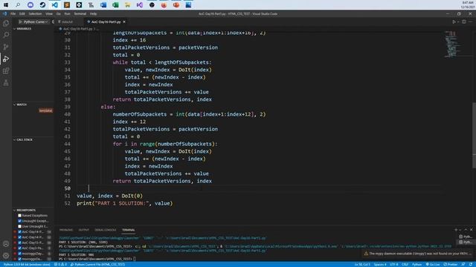
Task: Click Prettier in status bar
Action: click(x=450, y=264)
